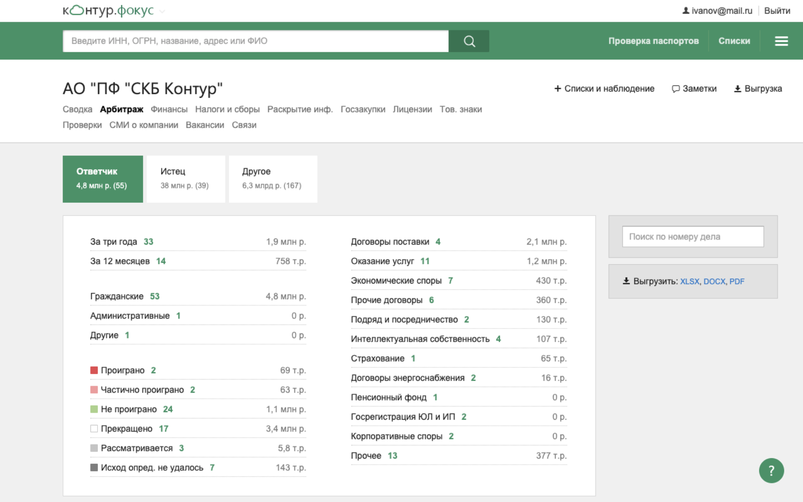Image resolution: width=803 pixels, height=502 pixels.
Task: Focus the main ИНН/ОГРН search field
Action: coord(256,41)
